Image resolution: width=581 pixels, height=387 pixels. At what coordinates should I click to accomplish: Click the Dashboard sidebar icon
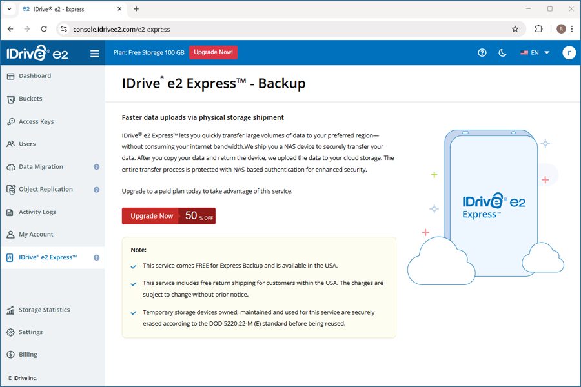coord(10,76)
